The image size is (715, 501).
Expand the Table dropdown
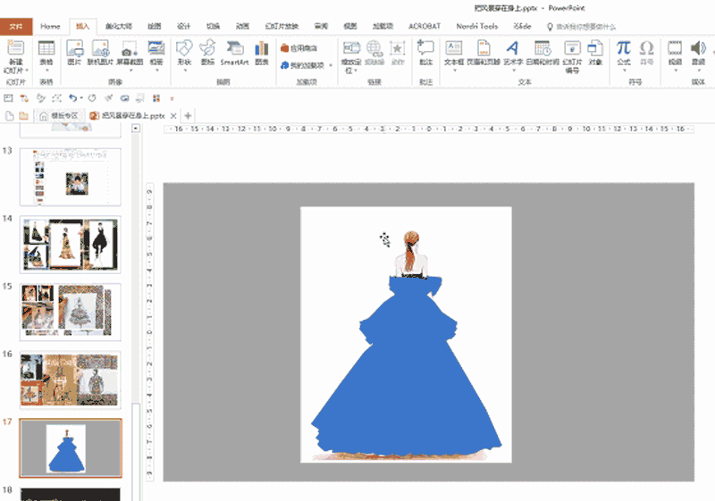coord(46,71)
